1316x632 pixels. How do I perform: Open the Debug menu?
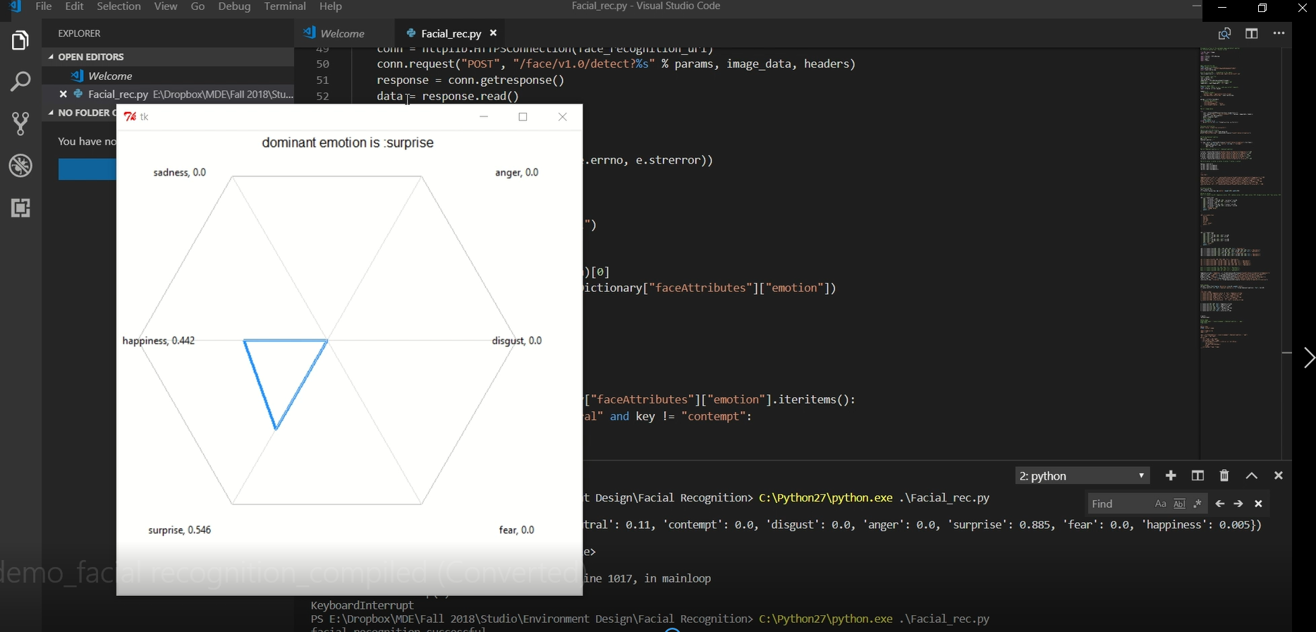click(235, 6)
